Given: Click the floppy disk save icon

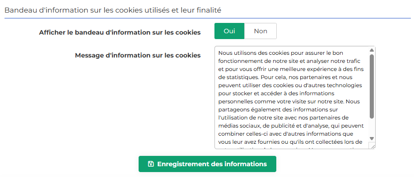Looking at the screenshot, I should (151, 164).
